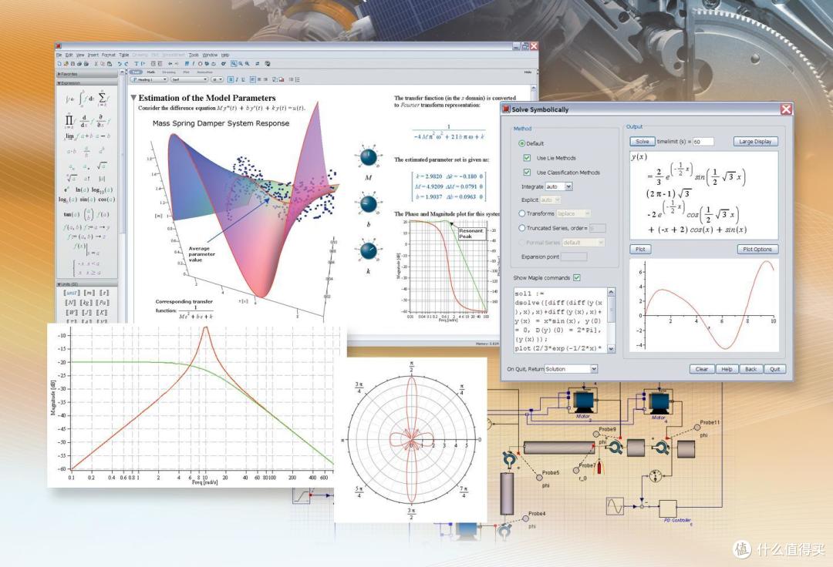Open the Insert menu
This screenshot has height=567, width=833.
tap(93, 55)
